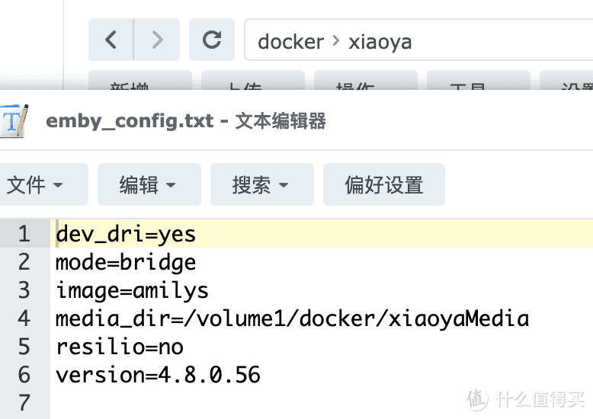Image resolution: width=593 pixels, height=419 pixels.
Task: Expand the 搜索 dropdown menu
Action: [261, 184]
